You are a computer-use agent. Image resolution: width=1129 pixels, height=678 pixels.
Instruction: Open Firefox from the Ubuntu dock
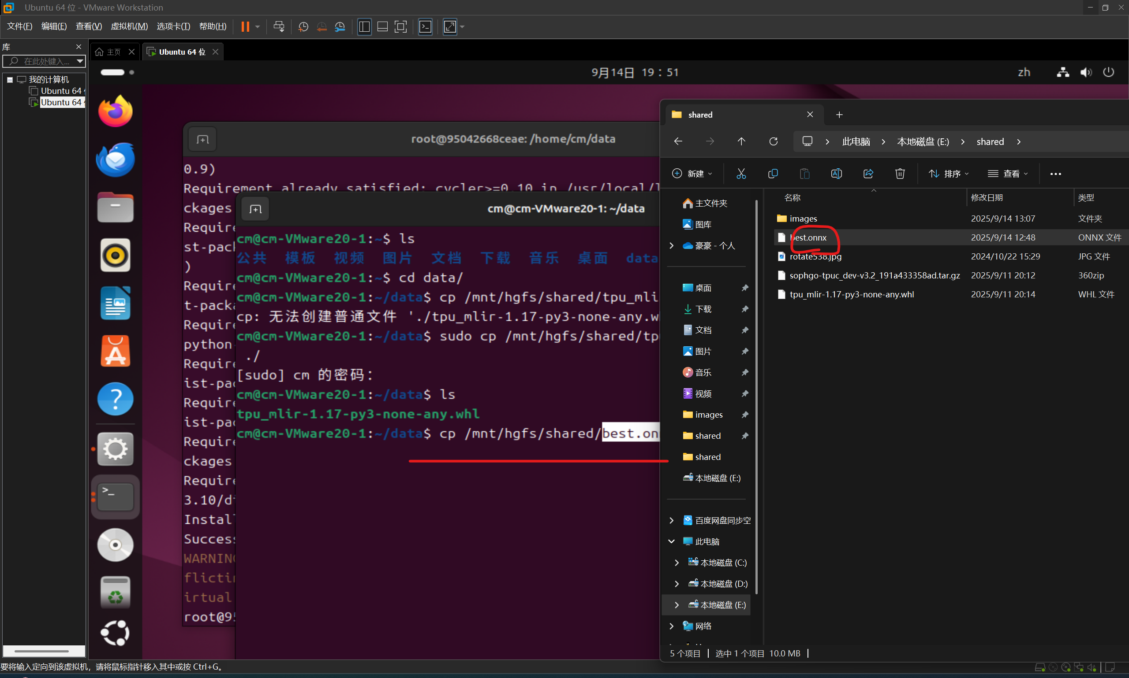tap(115, 111)
